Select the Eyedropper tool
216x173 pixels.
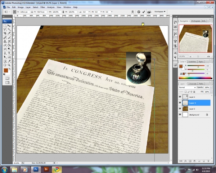[x=9, y=61]
